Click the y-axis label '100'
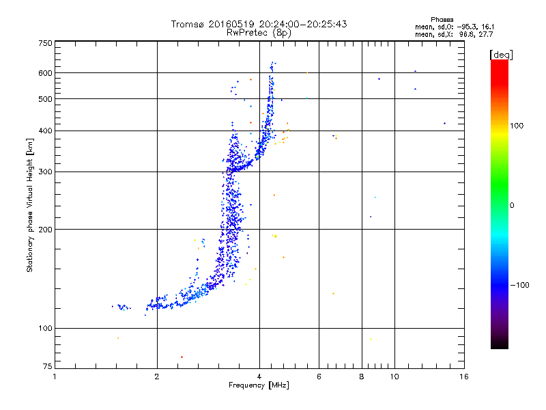Screen dimensions: 546x410 pos(45,329)
